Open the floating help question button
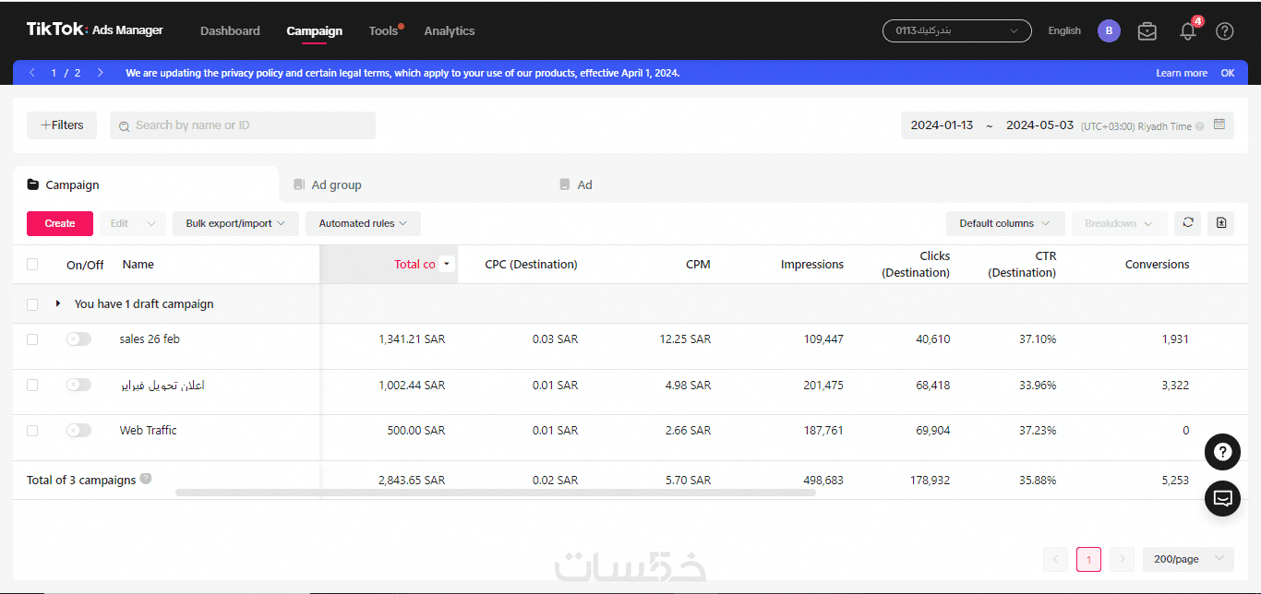Screen dimensions: 1261x594 (1222, 452)
